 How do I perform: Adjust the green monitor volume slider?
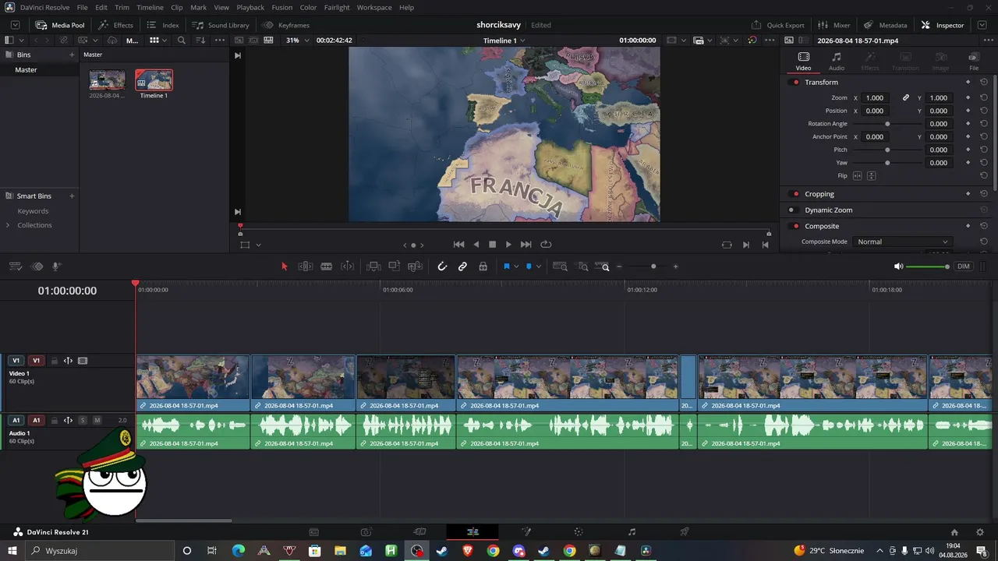click(x=927, y=266)
